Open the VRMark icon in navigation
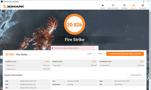Viewport: 151px width, 90px height. (x=124, y=5)
